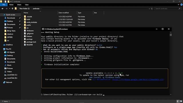The image size is (183, 103).
Task: Refresh the cardwaaa folder view
Action: pyautogui.click(x=152, y=9)
